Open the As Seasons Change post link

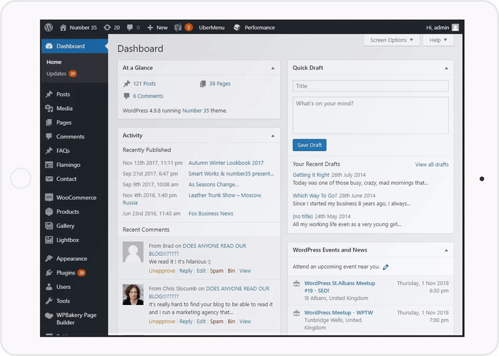[213, 184]
